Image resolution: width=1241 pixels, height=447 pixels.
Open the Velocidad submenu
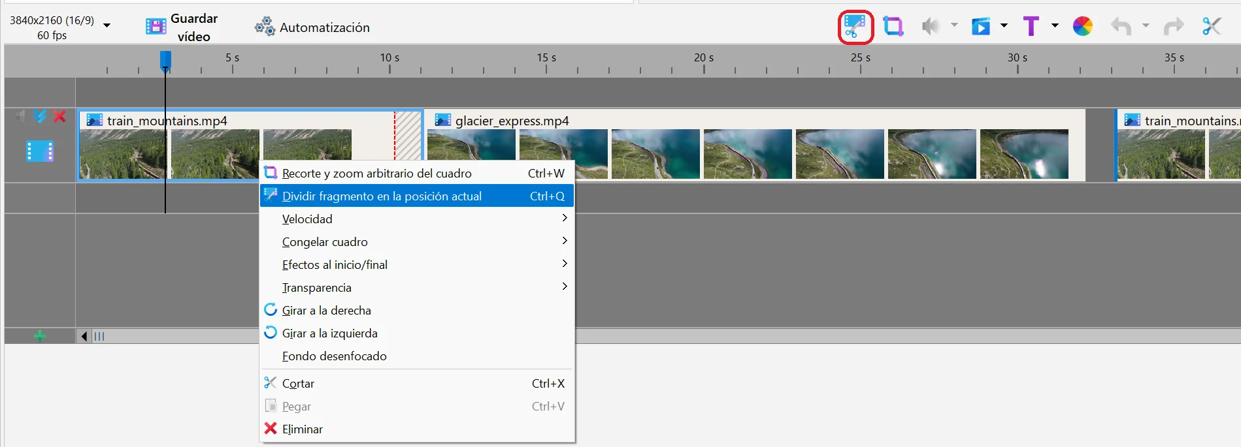point(417,219)
